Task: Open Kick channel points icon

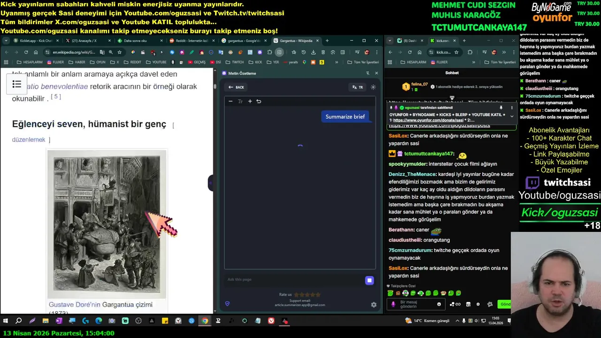Action: click(x=455, y=304)
